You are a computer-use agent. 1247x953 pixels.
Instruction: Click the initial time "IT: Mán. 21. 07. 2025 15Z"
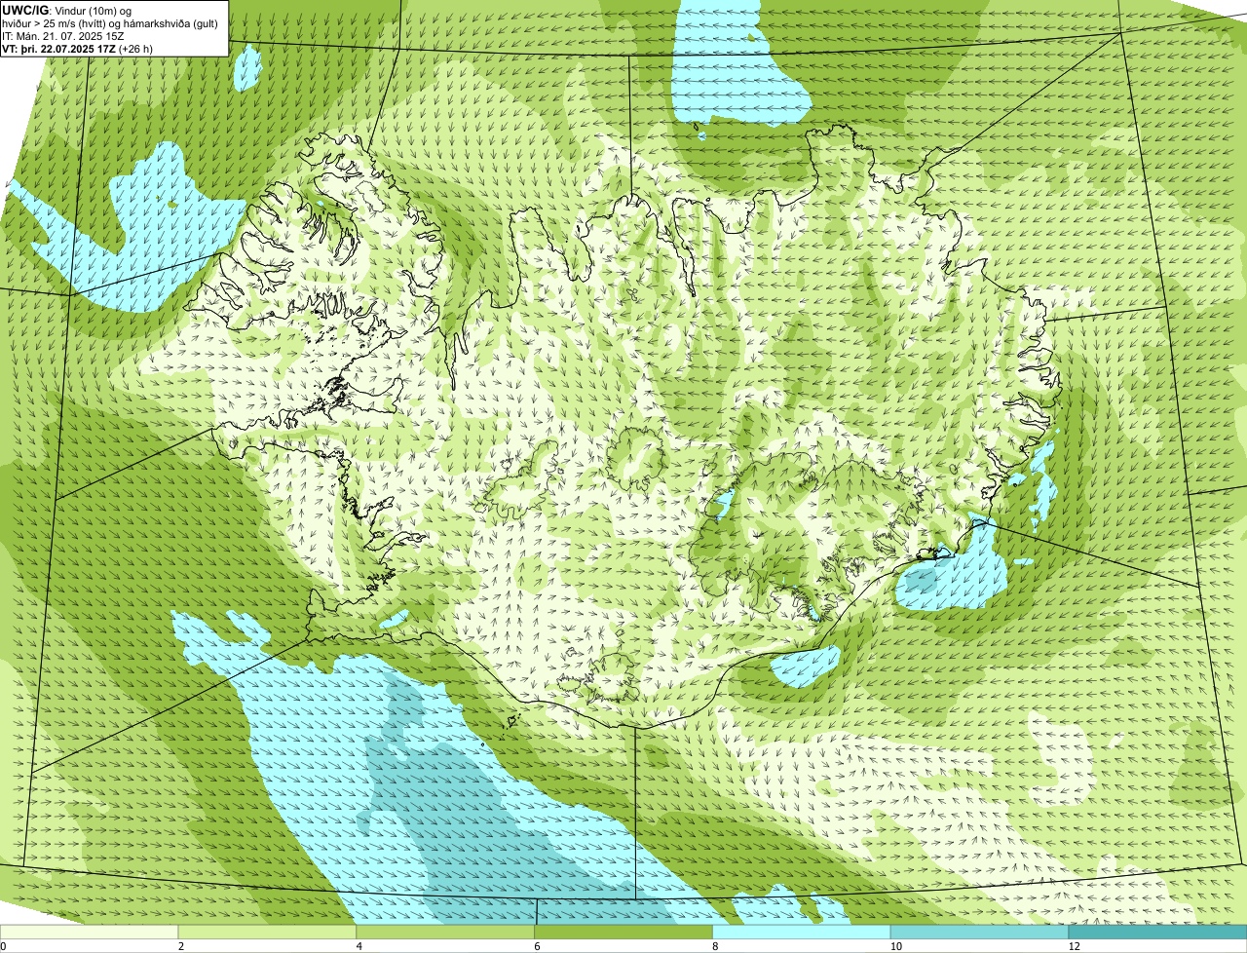(62, 36)
